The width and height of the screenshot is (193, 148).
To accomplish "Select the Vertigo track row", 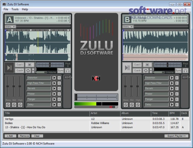I will click(96, 119).
